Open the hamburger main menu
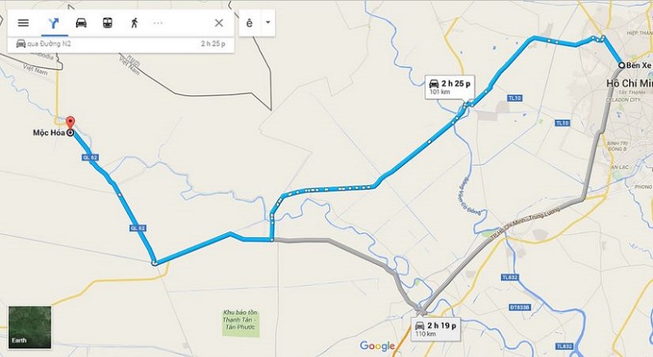The image size is (653, 357). 24,23
